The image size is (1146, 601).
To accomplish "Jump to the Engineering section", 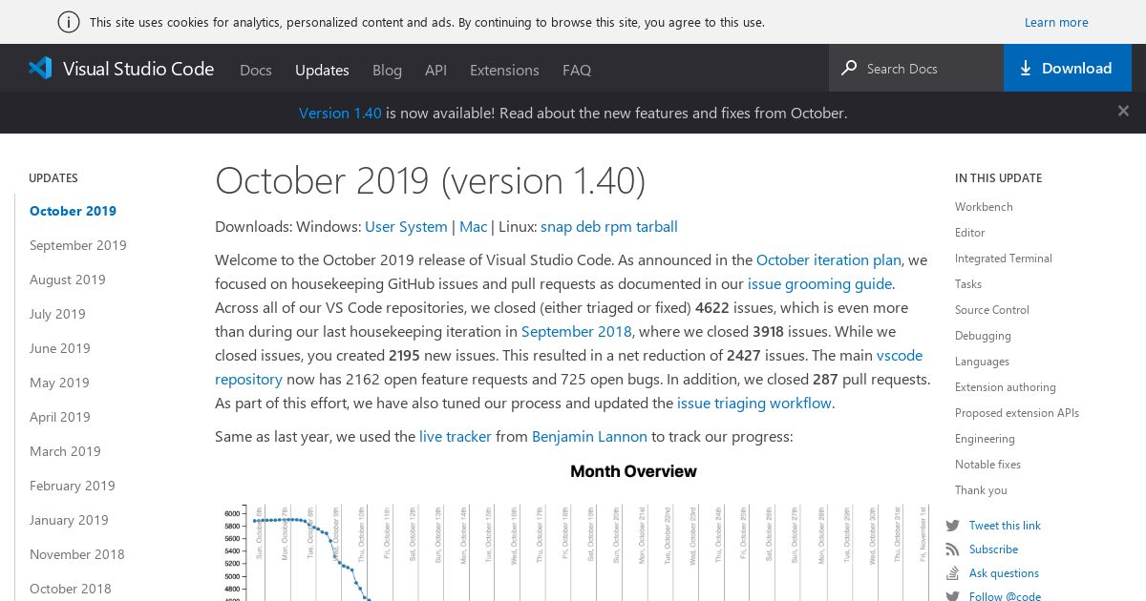I will click(985, 439).
